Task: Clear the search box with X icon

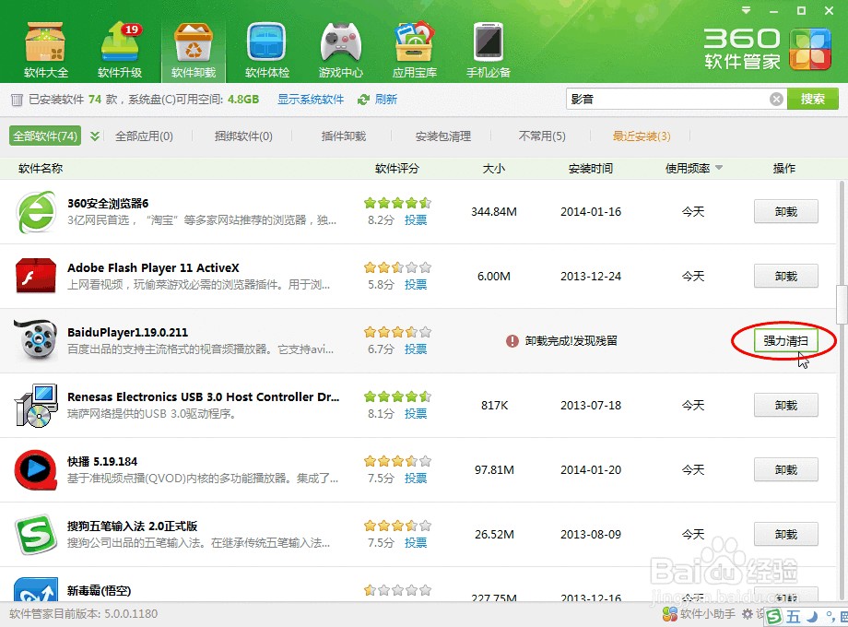Action: click(x=776, y=99)
